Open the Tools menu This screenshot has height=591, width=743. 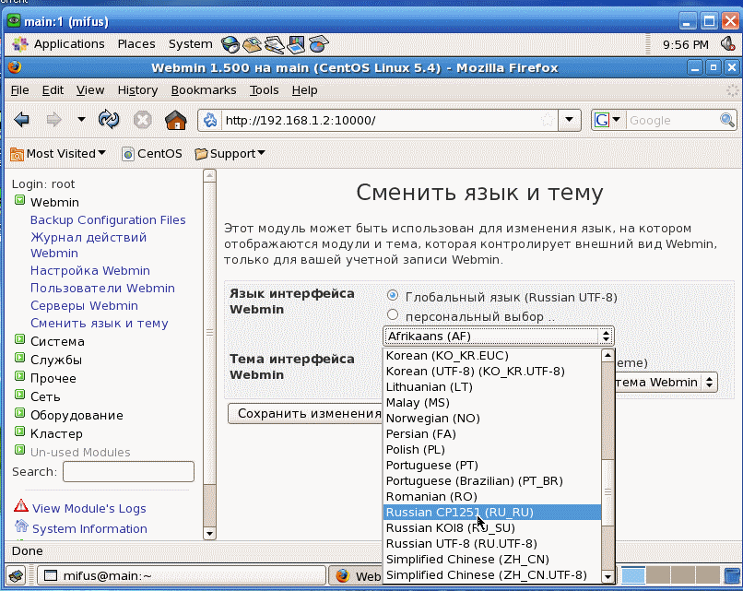coord(264,90)
